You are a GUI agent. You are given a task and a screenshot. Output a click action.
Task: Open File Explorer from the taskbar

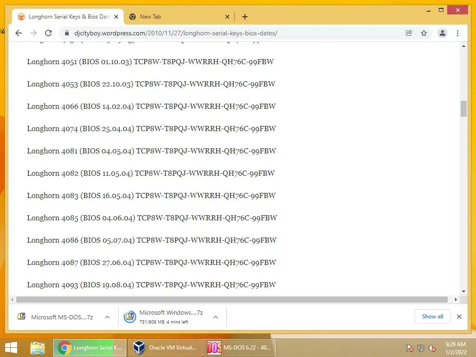(x=37, y=348)
